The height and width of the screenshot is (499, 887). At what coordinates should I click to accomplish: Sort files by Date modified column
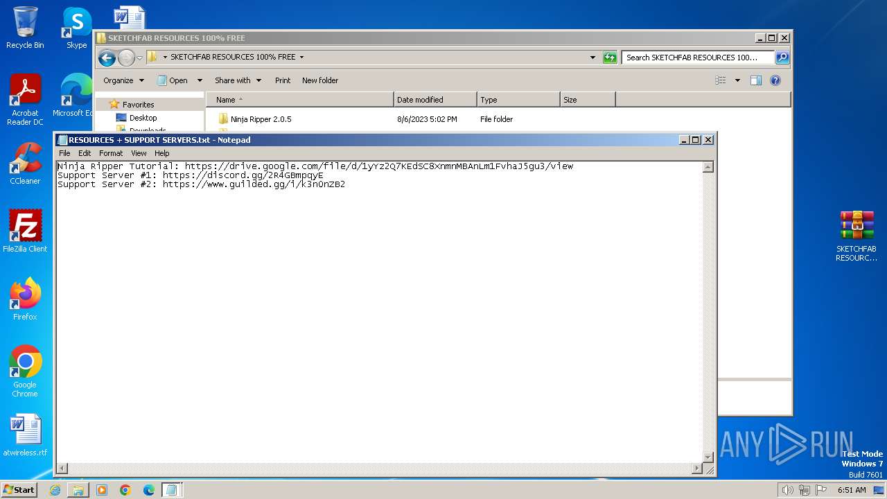(435, 100)
